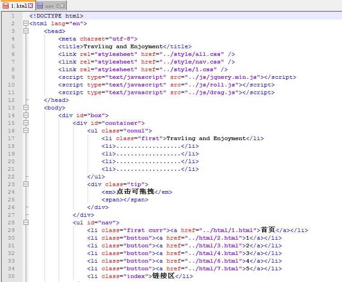
Task: Close the 1.html tab with its X
Action: (31, 6)
